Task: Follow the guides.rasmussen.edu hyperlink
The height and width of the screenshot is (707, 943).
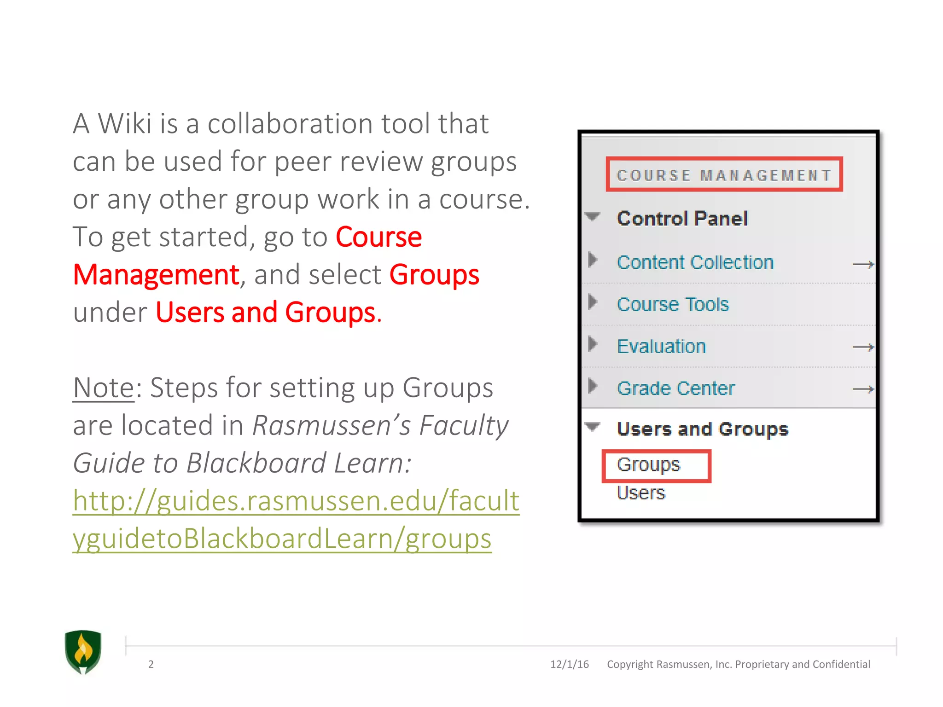Action: pyautogui.click(x=296, y=501)
